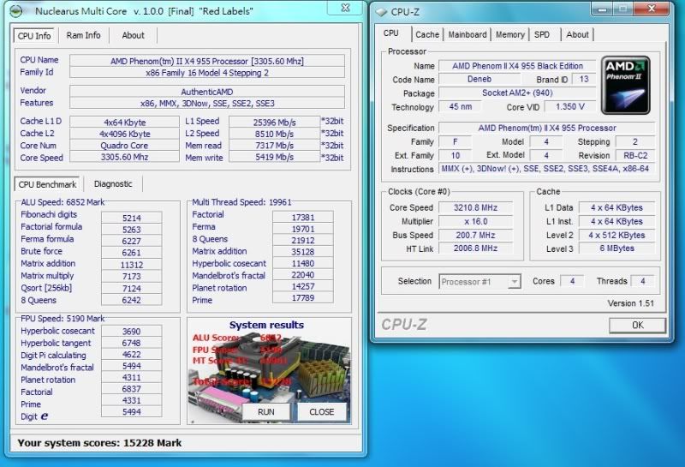
Task: Click the Hyperbolic tangent score 6748
Action: [x=132, y=343]
